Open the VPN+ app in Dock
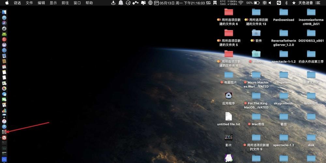 click(x=4, y=159)
